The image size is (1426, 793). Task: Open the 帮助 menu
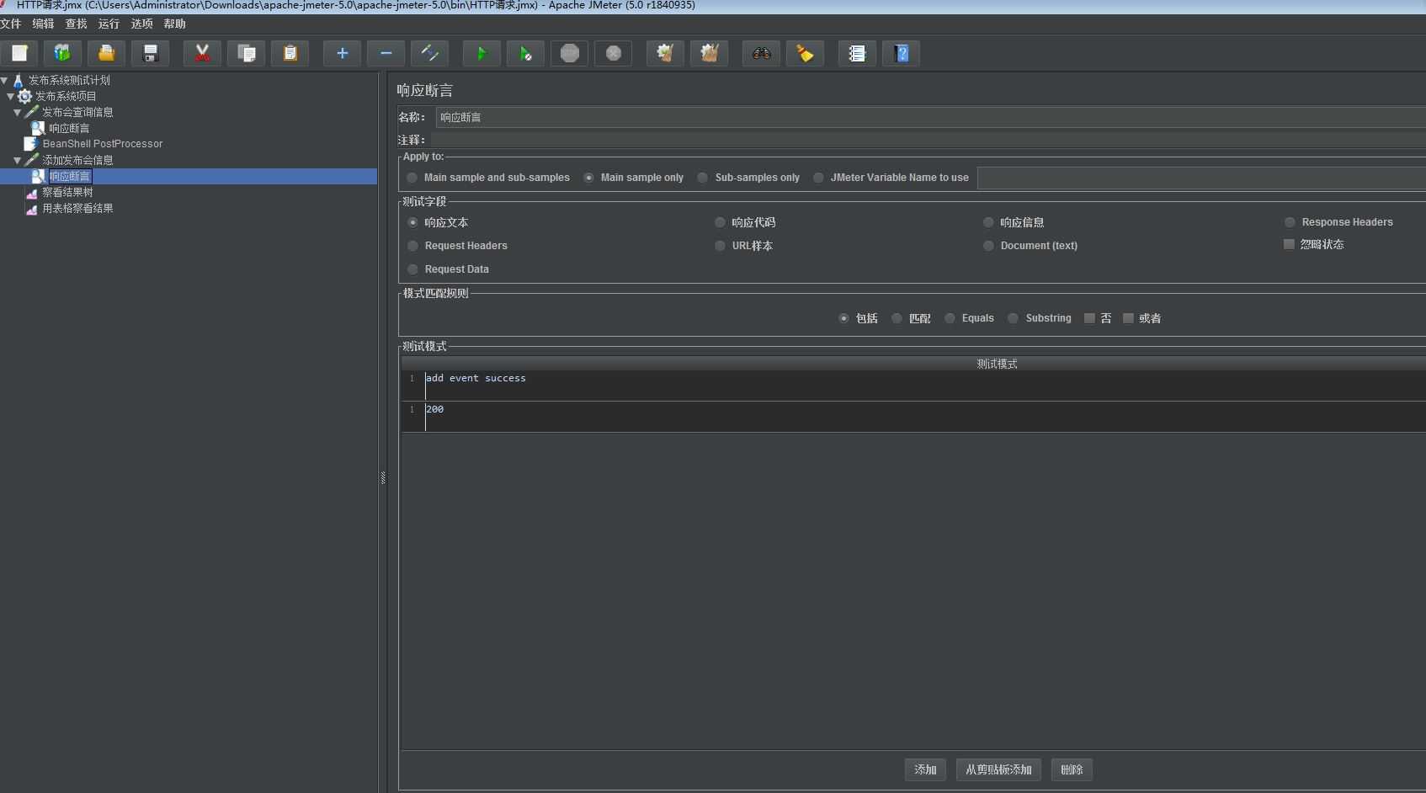[x=174, y=24]
